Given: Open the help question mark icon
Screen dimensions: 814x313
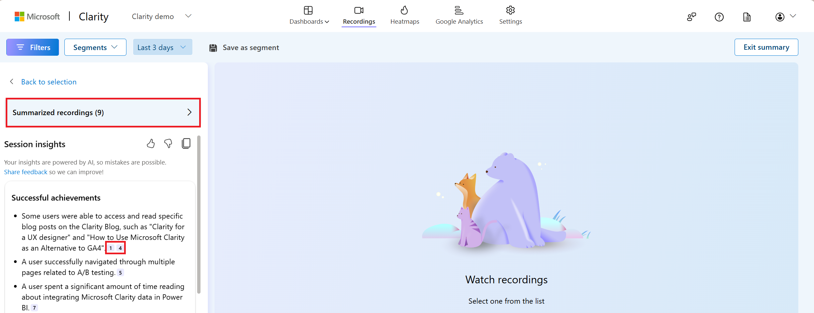Looking at the screenshot, I should point(719,17).
